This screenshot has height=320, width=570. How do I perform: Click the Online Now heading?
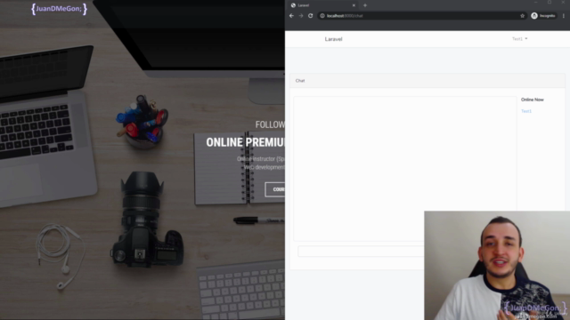coord(533,100)
